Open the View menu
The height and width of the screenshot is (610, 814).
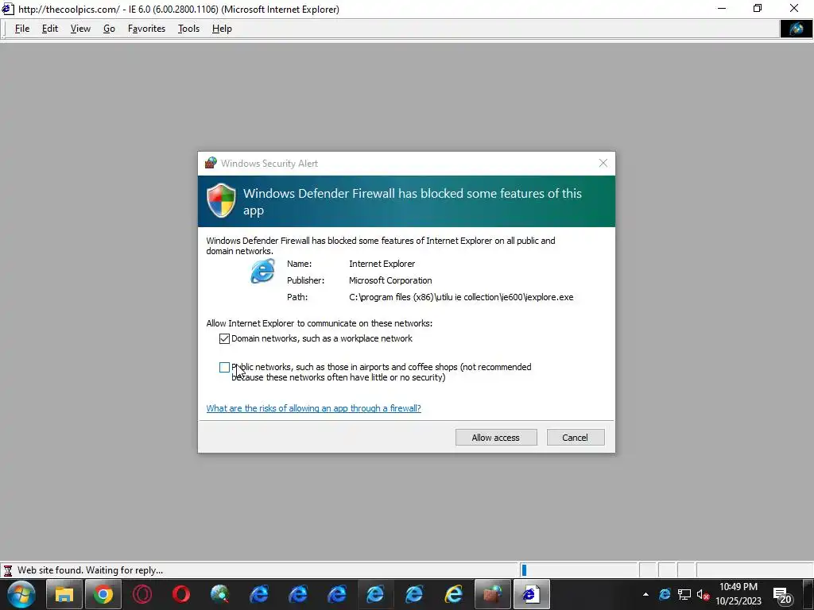[x=80, y=29]
